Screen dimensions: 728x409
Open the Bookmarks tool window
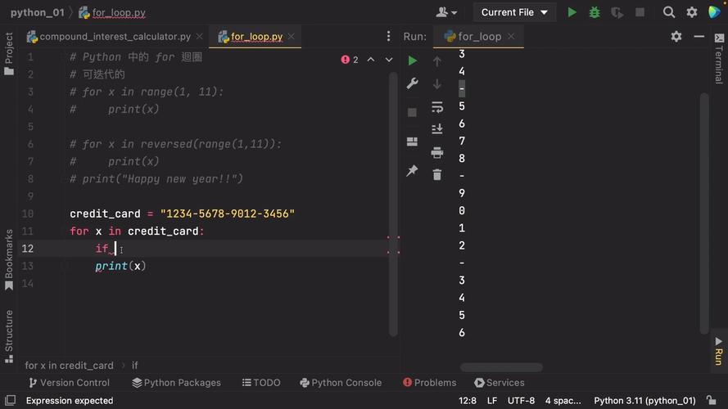[x=9, y=259]
